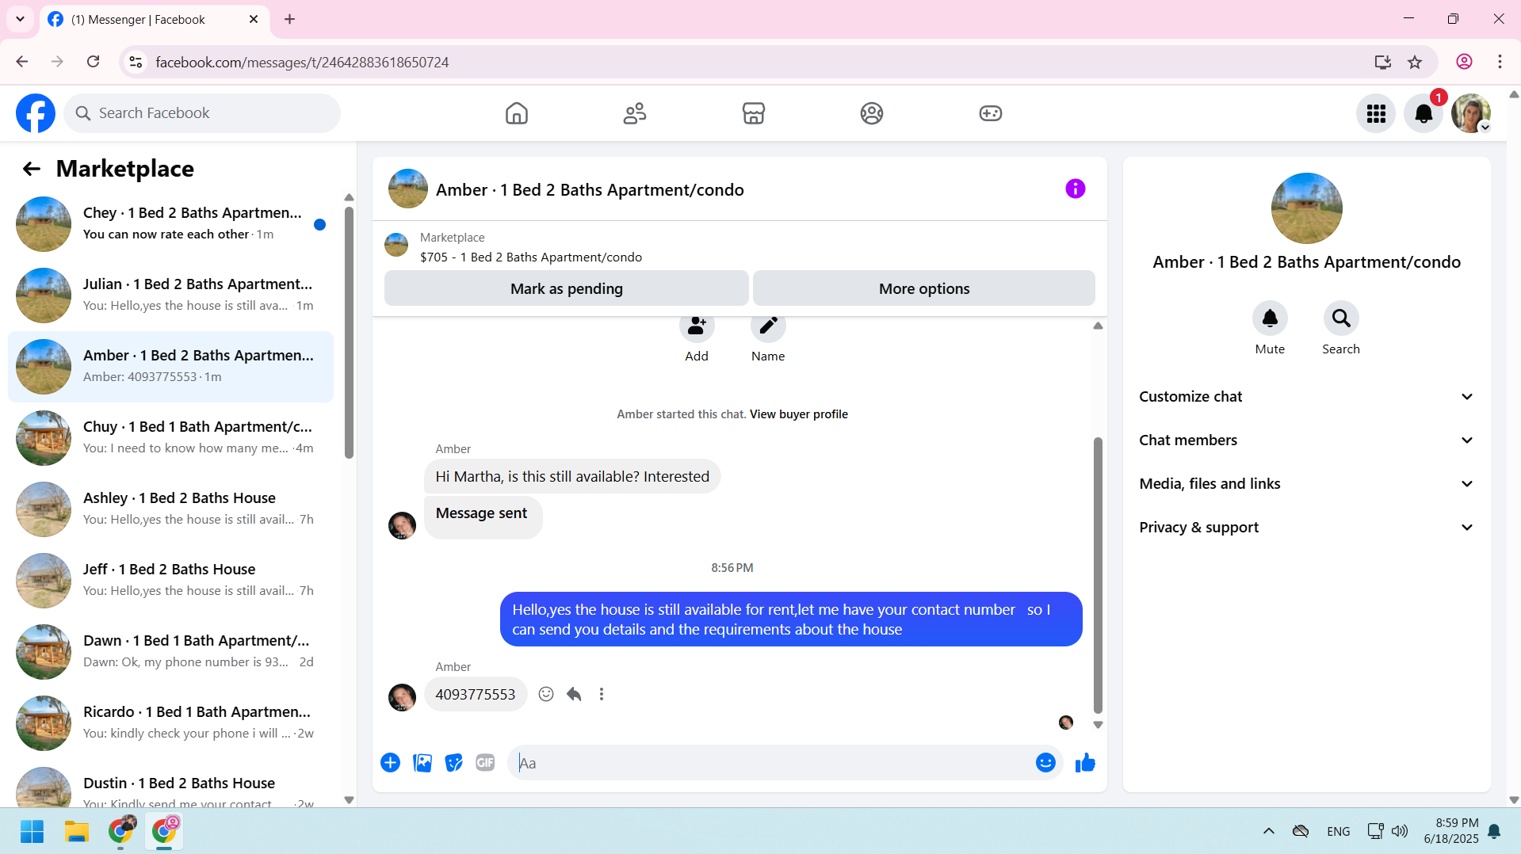The width and height of the screenshot is (1521, 854).
Task: Open the Chey conversation
Action: point(170,224)
